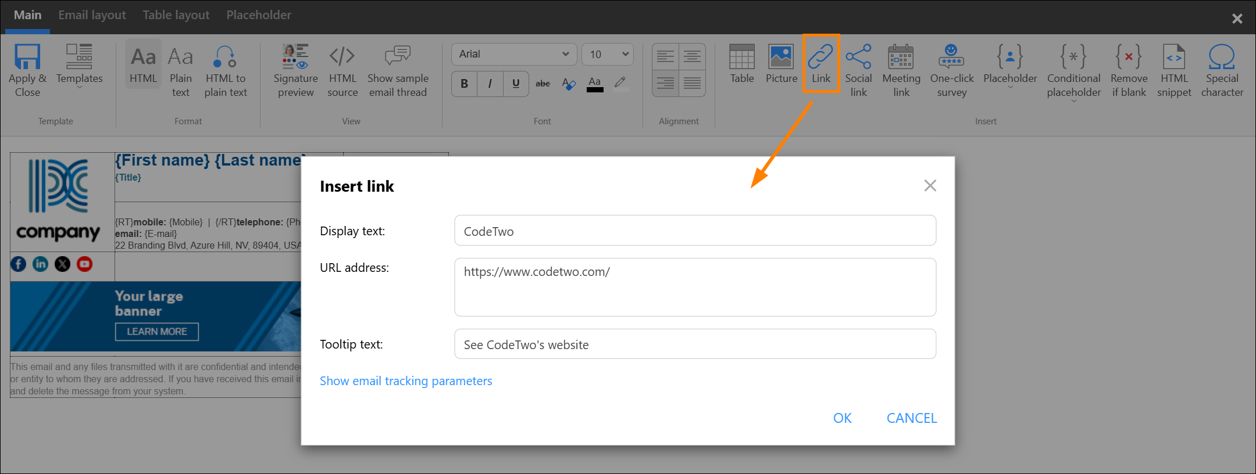This screenshot has width=1256, height=474.
Task: Insert a Meeting link
Action: (901, 71)
